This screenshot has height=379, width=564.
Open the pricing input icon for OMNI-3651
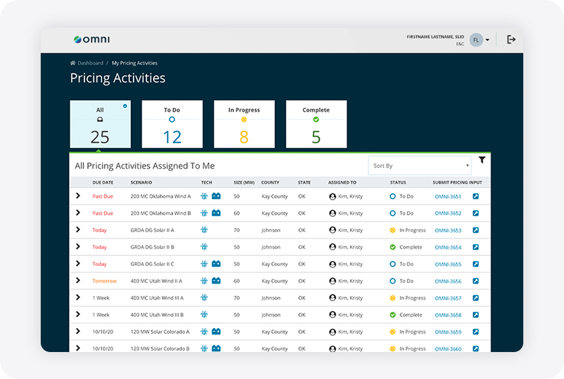point(476,196)
